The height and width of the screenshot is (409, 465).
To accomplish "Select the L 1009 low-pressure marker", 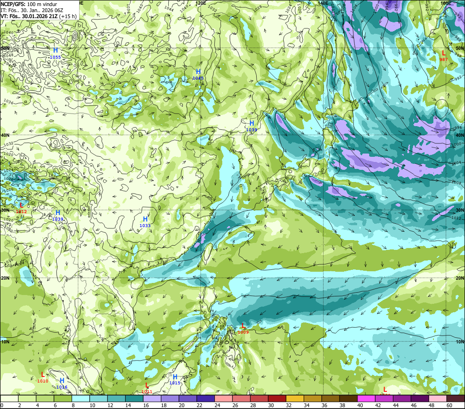I will [243, 328].
